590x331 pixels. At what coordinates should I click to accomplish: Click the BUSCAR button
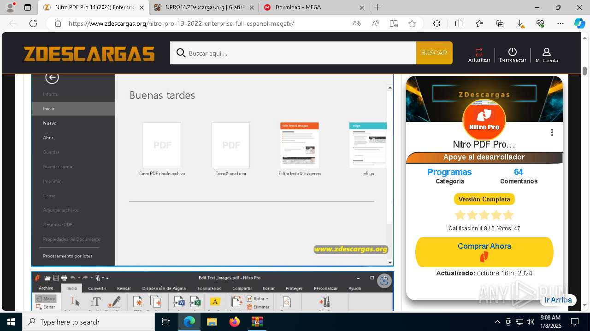pyautogui.click(x=434, y=53)
